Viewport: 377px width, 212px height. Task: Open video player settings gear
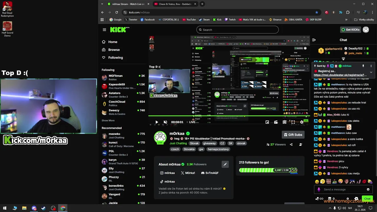click(302, 122)
